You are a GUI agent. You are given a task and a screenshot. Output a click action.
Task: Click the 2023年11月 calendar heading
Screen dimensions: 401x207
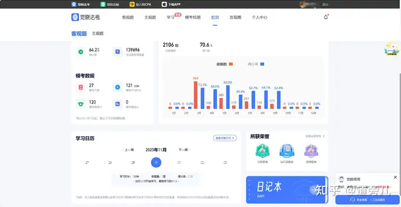pos(156,150)
